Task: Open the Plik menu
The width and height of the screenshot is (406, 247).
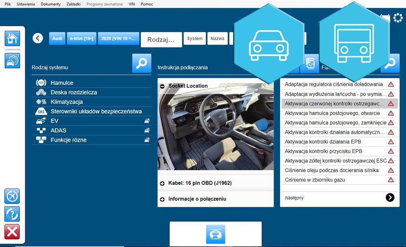Action: [x=8, y=4]
